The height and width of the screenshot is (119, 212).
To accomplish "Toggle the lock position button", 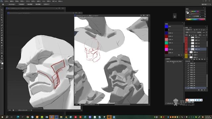I will pyautogui.click(x=194, y=35).
